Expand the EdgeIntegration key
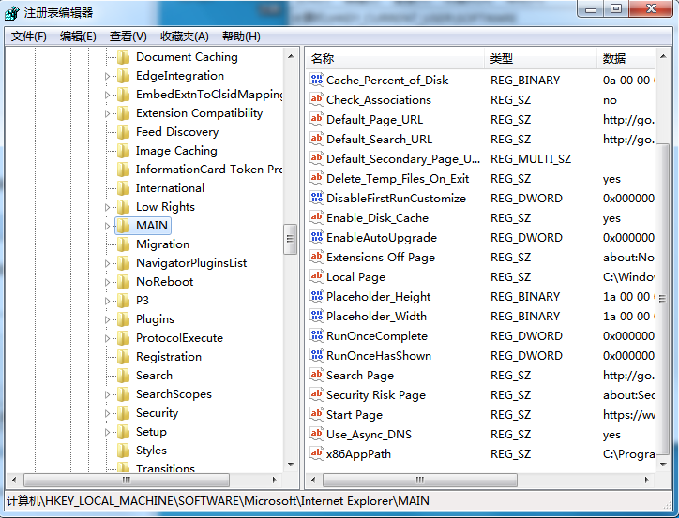 108,76
